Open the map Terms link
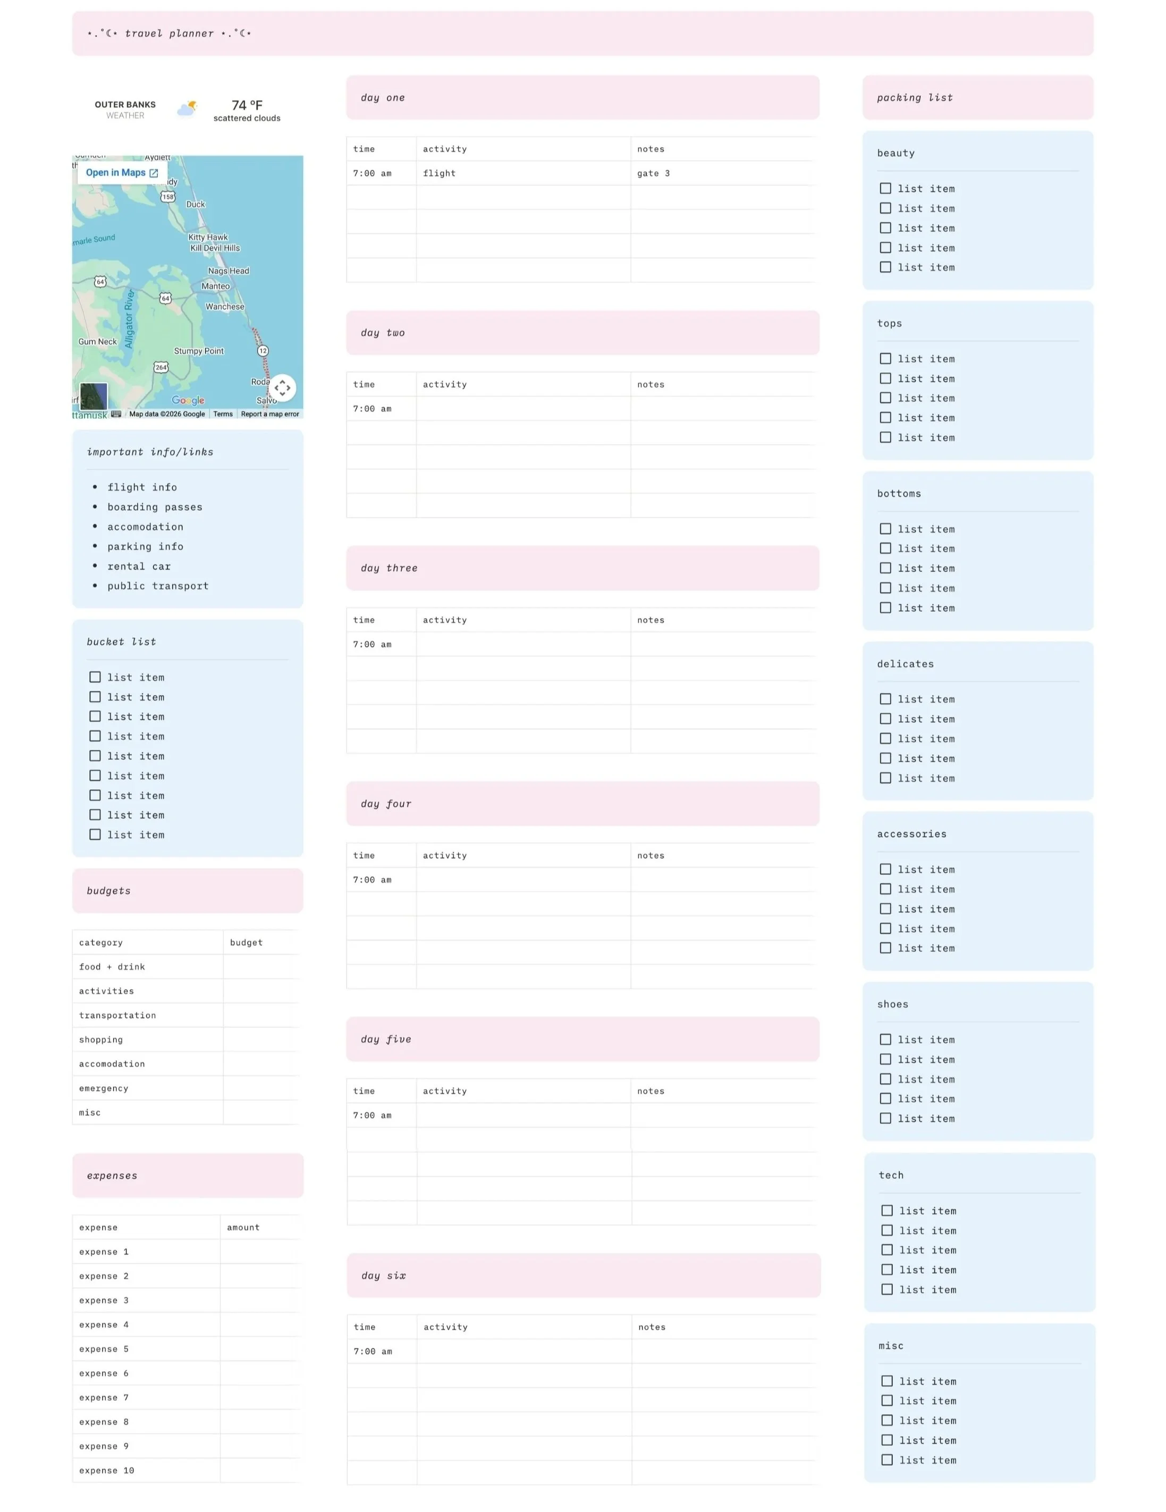Screen dimensions: 1166x1512 coord(223,414)
